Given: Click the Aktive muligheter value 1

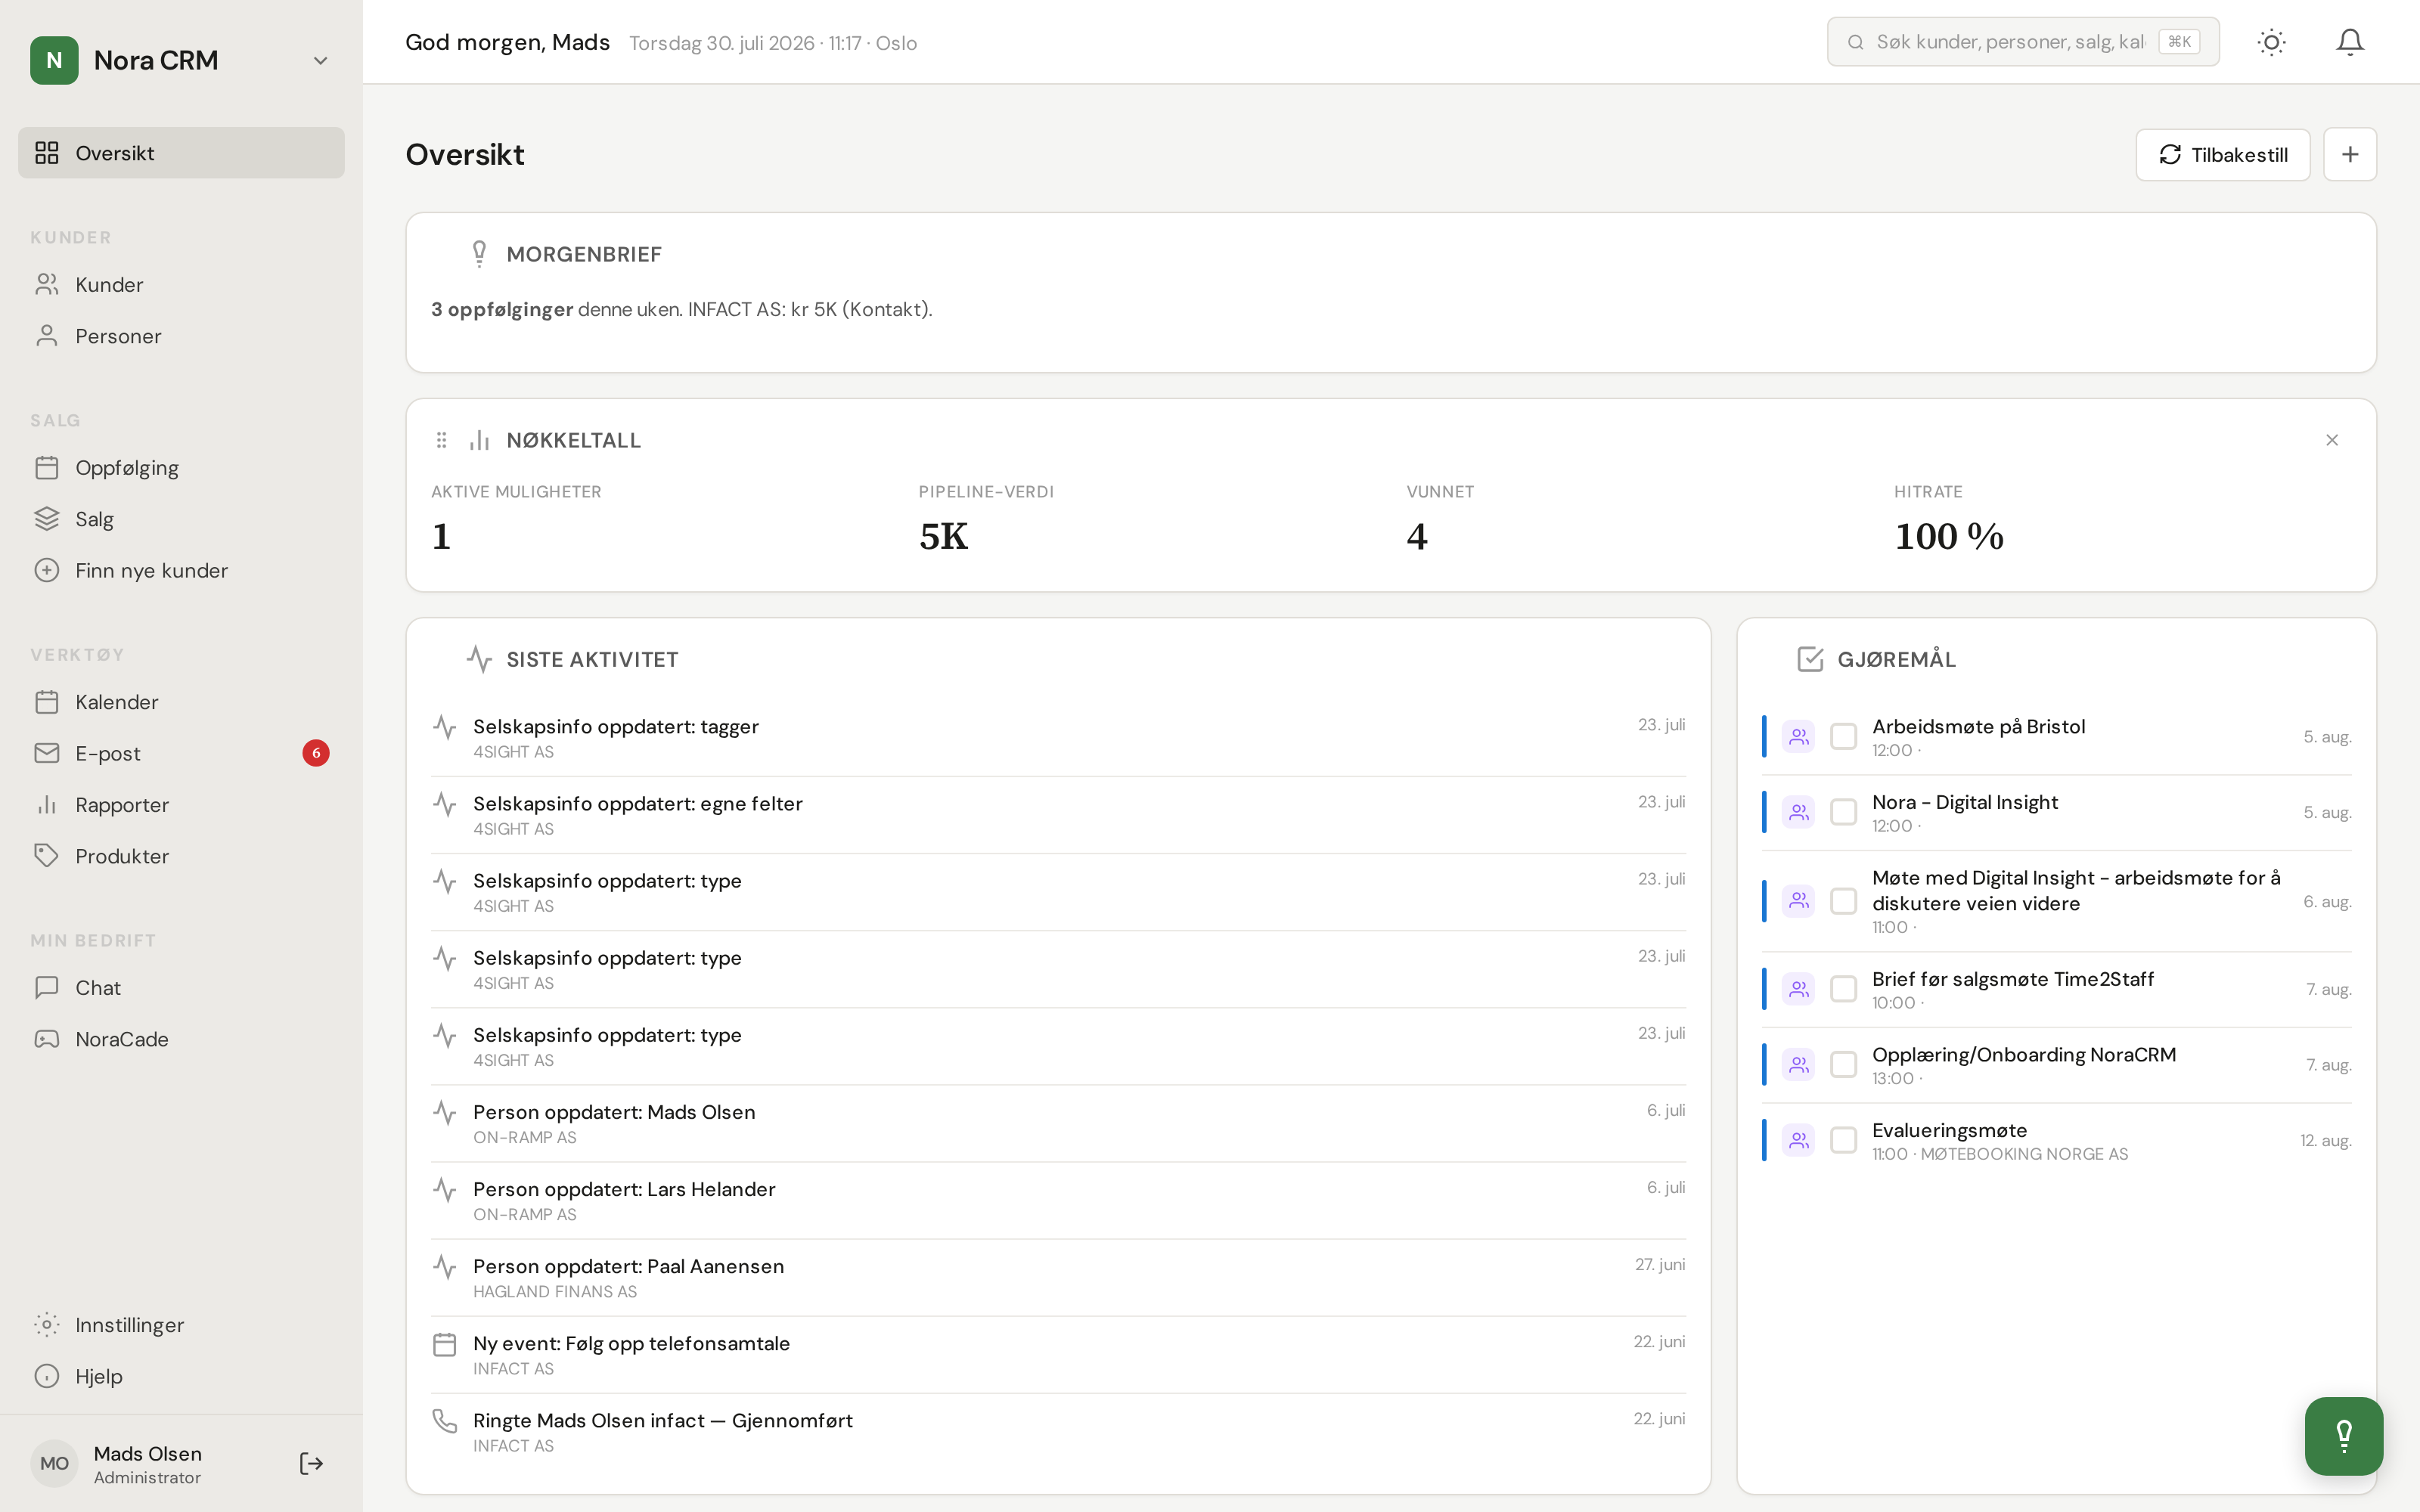Looking at the screenshot, I should click(x=441, y=537).
